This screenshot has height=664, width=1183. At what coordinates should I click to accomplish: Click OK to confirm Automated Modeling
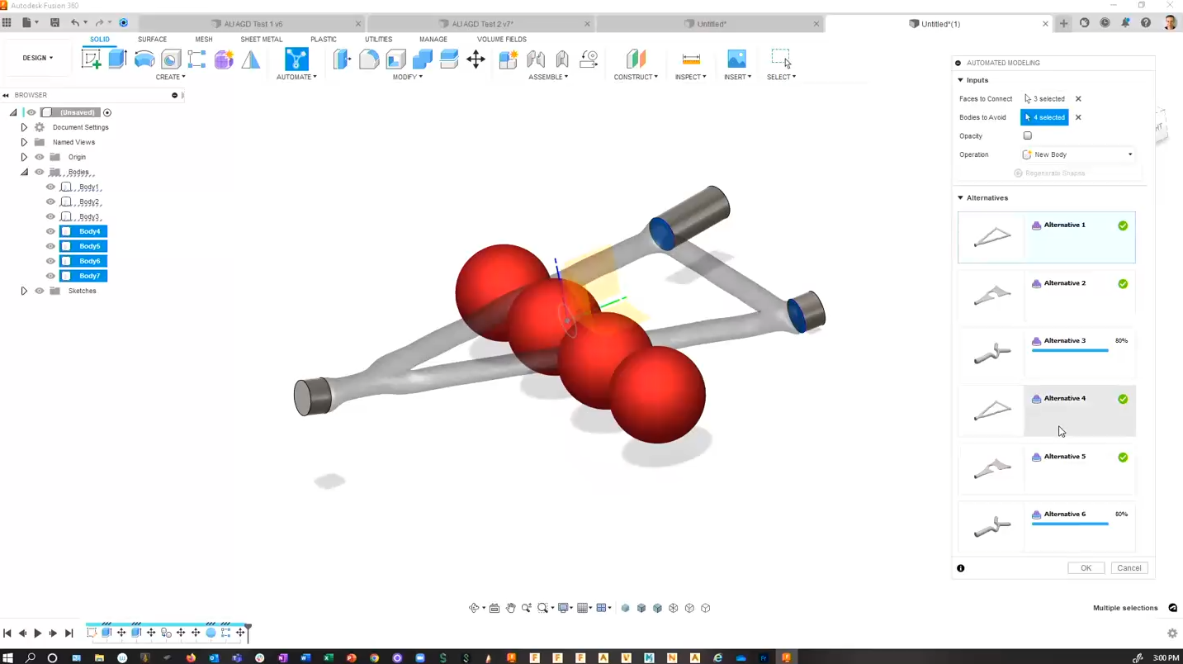point(1086,567)
